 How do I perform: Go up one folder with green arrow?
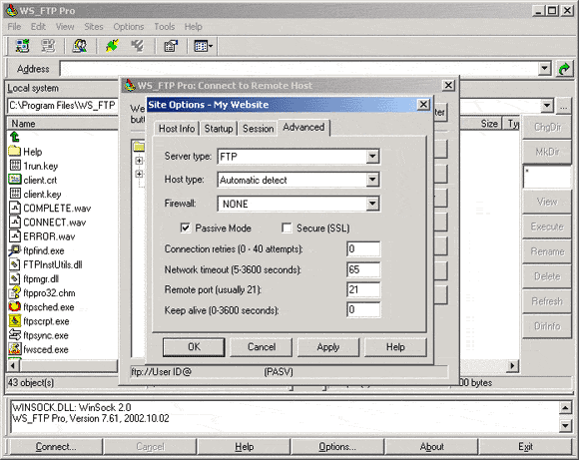pyautogui.click(x=15, y=137)
